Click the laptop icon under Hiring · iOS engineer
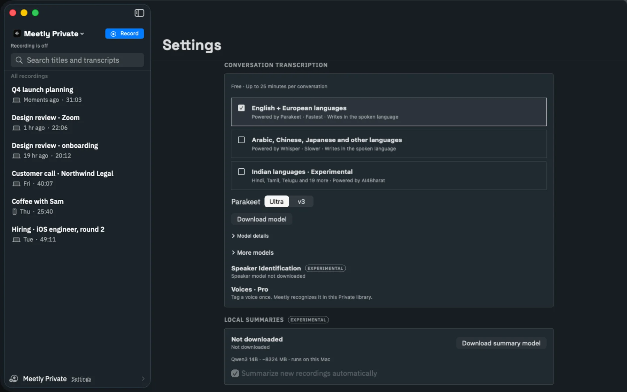The width and height of the screenshot is (627, 392). pos(16,239)
